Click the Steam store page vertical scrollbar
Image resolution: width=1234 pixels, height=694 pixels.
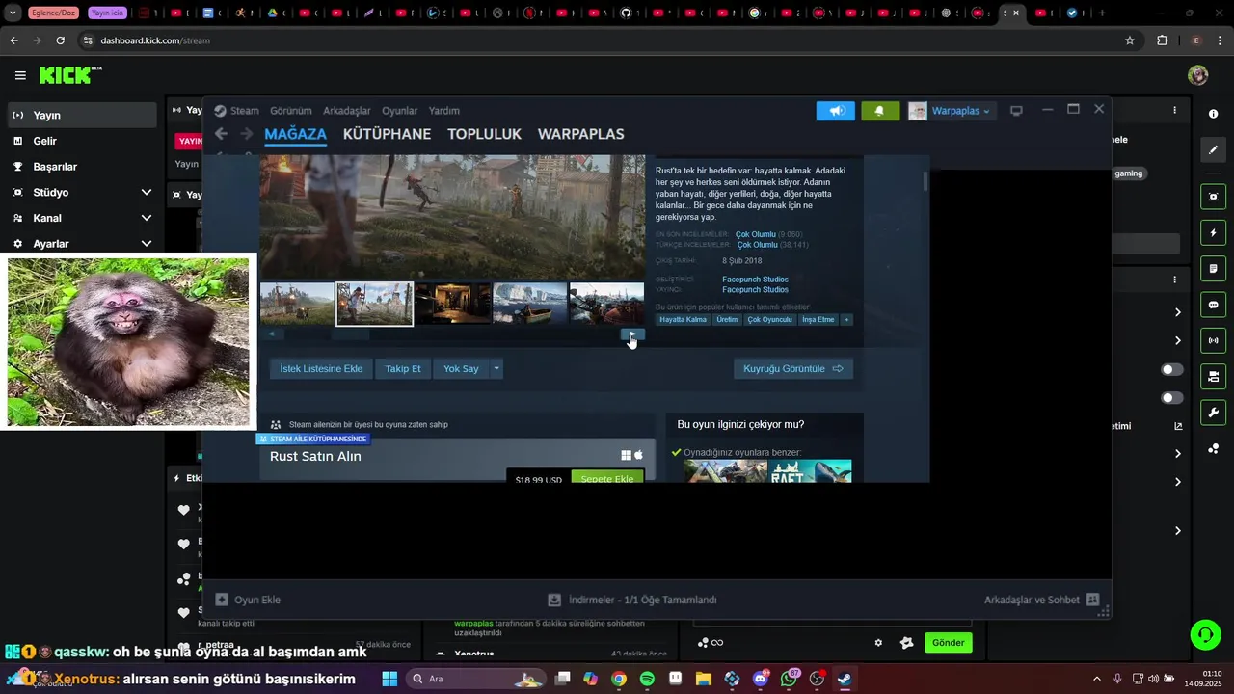click(925, 182)
